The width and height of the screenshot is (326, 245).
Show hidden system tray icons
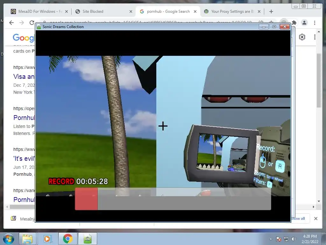[271, 239]
